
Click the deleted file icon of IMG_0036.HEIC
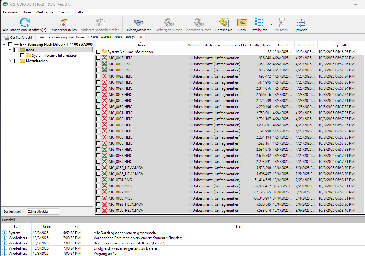(x=104, y=143)
